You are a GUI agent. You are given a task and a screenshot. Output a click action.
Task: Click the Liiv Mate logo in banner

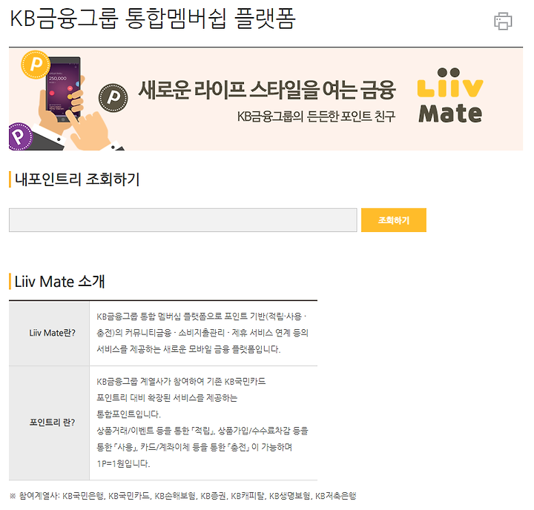[x=450, y=96]
